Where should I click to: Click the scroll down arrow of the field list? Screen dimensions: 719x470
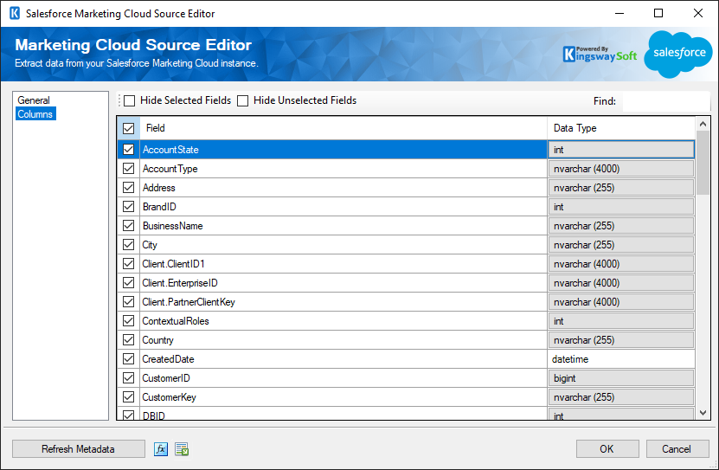703,413
